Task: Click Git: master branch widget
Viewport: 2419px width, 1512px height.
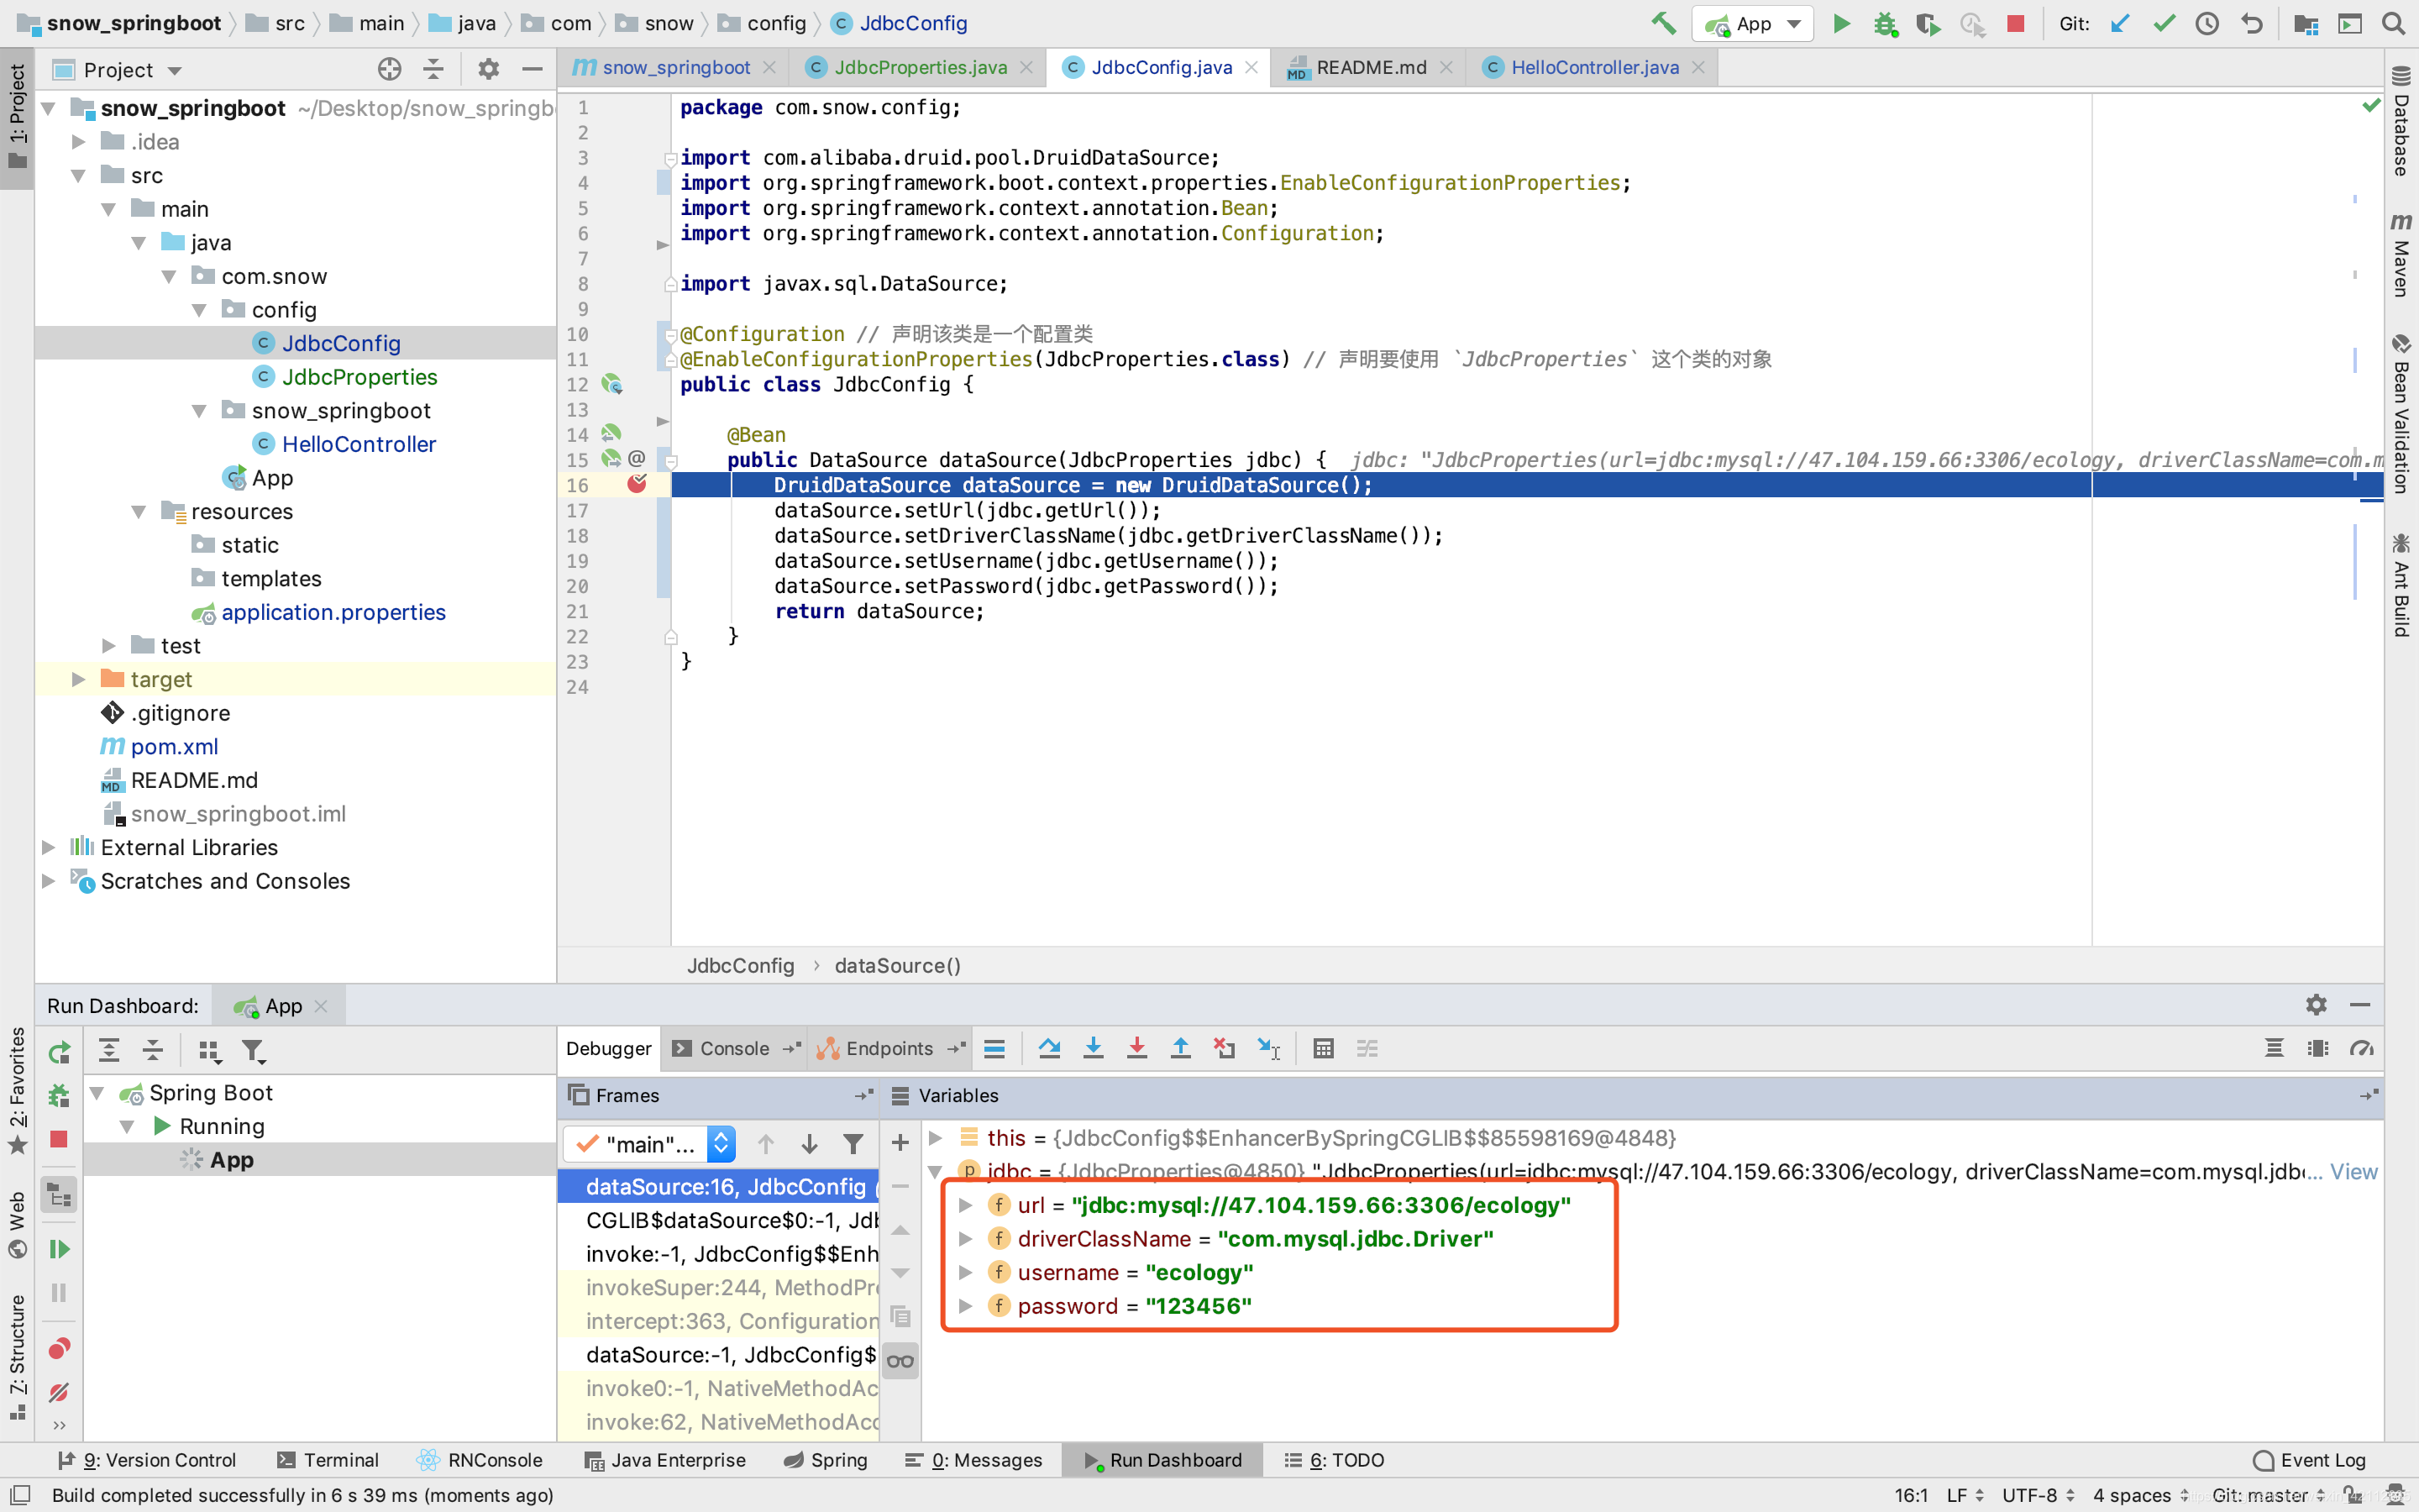Action: (2269, 1495)
